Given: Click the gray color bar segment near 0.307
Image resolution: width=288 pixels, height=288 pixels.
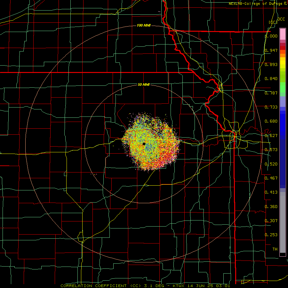Looking at the screenshot, I should (x=283, y=222).
